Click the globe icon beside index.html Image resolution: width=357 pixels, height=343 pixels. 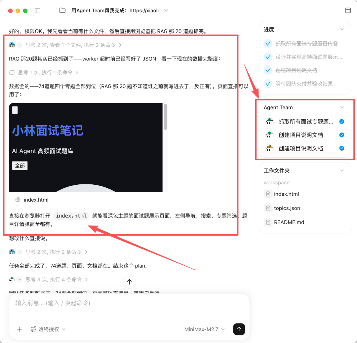click(x=18, y=200)
